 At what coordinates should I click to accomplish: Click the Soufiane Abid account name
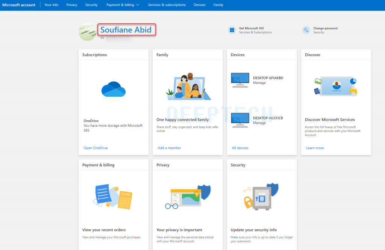(x=126, y=30)
